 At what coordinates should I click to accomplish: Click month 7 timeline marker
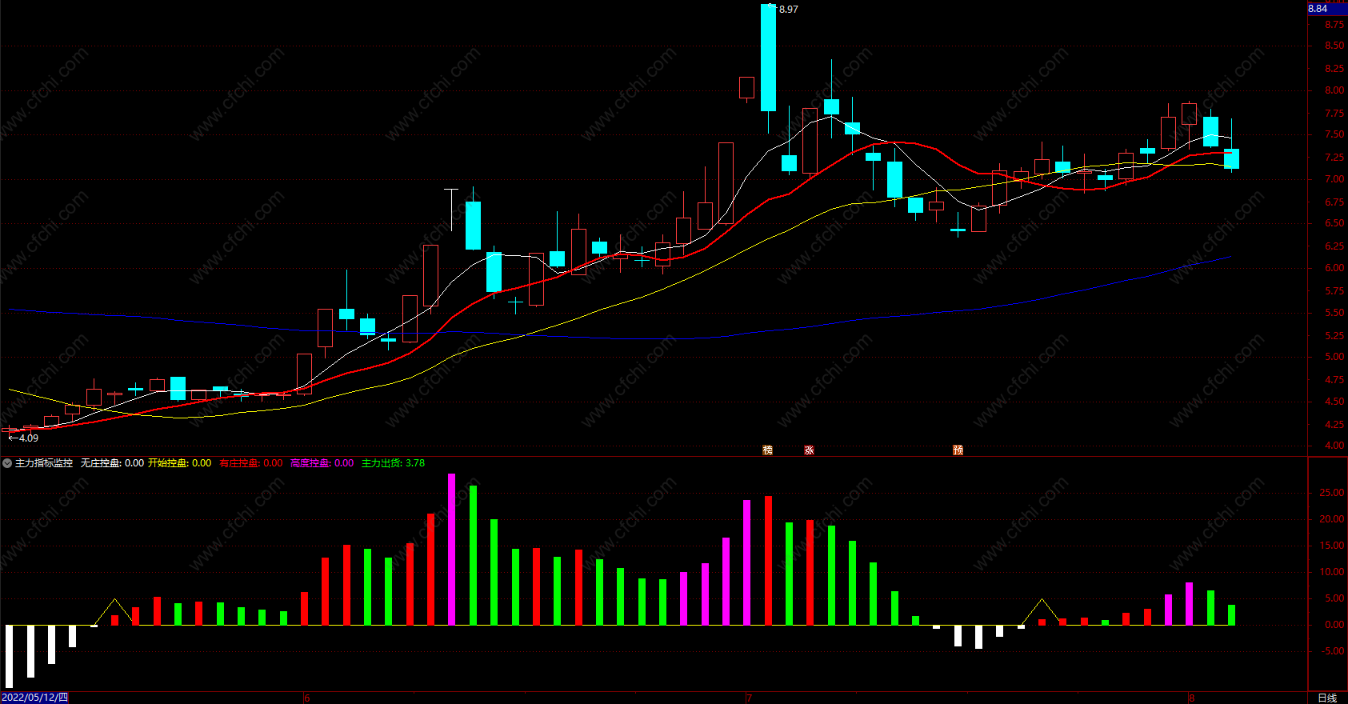point(749,698)
